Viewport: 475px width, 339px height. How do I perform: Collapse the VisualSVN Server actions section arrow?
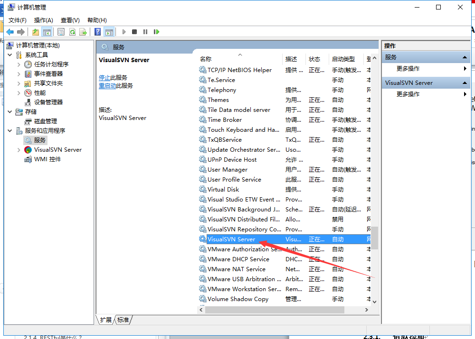point(465,83)
